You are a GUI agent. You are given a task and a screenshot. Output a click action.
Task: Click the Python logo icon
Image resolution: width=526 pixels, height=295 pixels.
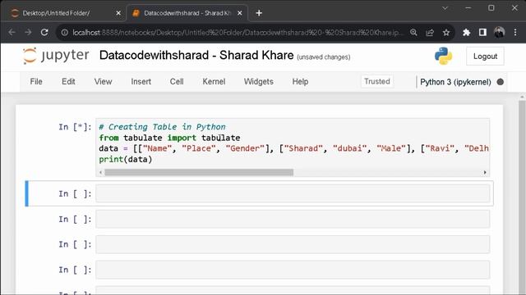[x=443, y=56]
